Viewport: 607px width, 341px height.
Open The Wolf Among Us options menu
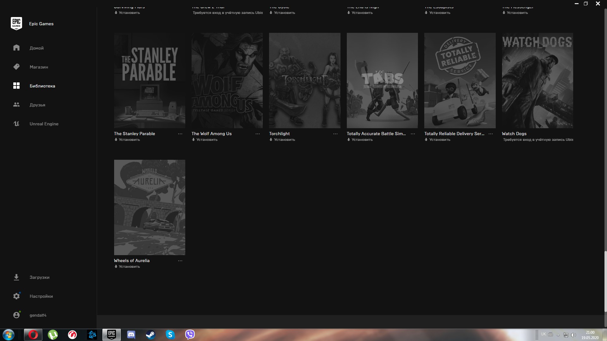tap(258, 134)
